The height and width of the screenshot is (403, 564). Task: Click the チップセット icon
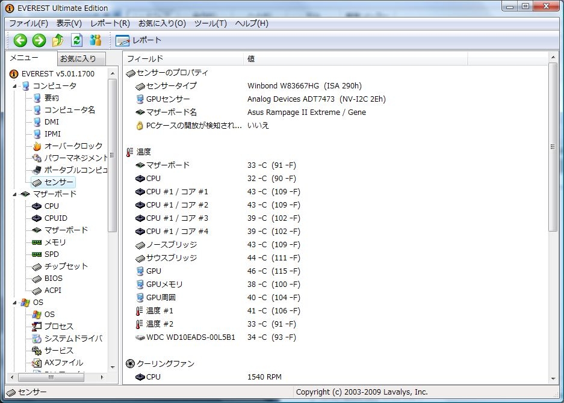click(x=37, y=266)
